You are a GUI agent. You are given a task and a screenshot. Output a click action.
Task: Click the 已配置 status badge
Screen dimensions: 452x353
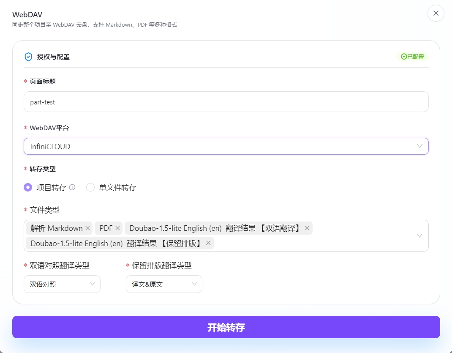point(413,56)
